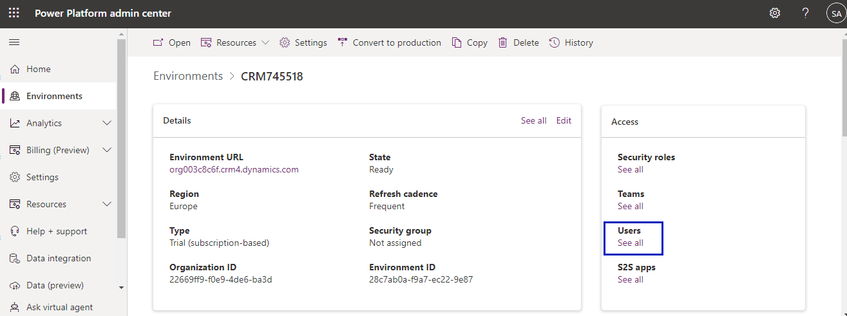Open Ask virtual agent sidebar item

click(x=59, y=308)
